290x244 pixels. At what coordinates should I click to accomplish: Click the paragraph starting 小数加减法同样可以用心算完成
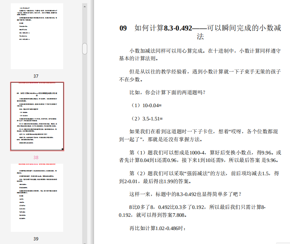tap(200, 54)
